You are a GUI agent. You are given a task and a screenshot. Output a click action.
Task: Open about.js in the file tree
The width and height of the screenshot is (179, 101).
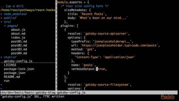click(18, 30)
